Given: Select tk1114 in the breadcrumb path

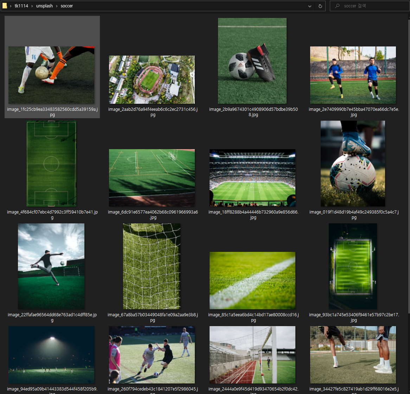Looking at the screenshot, I should click(x=21, y=6).
